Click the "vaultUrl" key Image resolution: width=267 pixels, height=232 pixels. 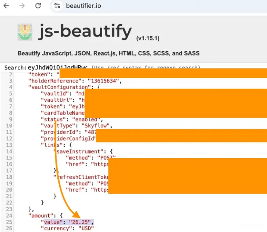[56, 100]
